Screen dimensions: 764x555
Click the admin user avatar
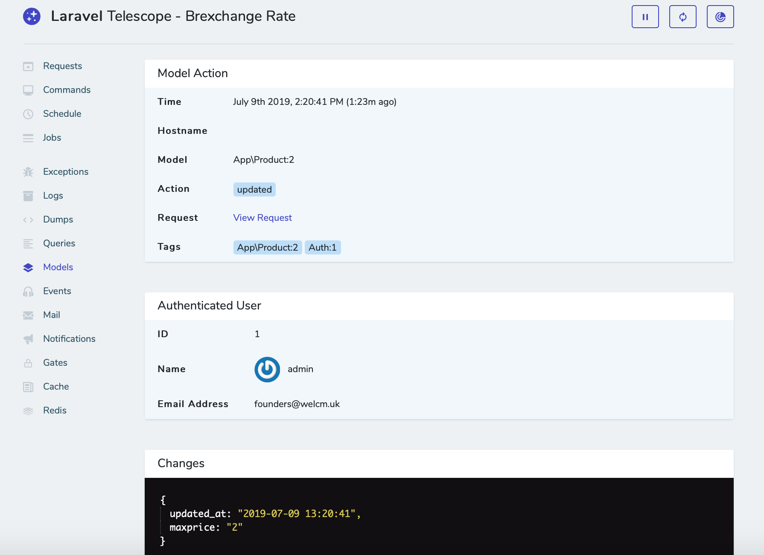point(267,370)
